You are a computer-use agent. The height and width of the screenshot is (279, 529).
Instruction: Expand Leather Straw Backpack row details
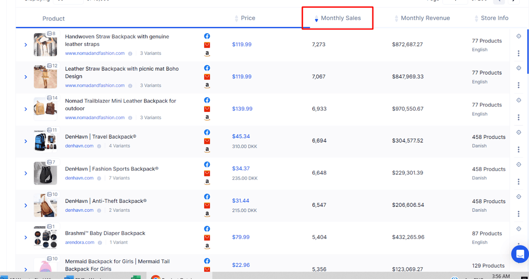click(x=26, y=77)
